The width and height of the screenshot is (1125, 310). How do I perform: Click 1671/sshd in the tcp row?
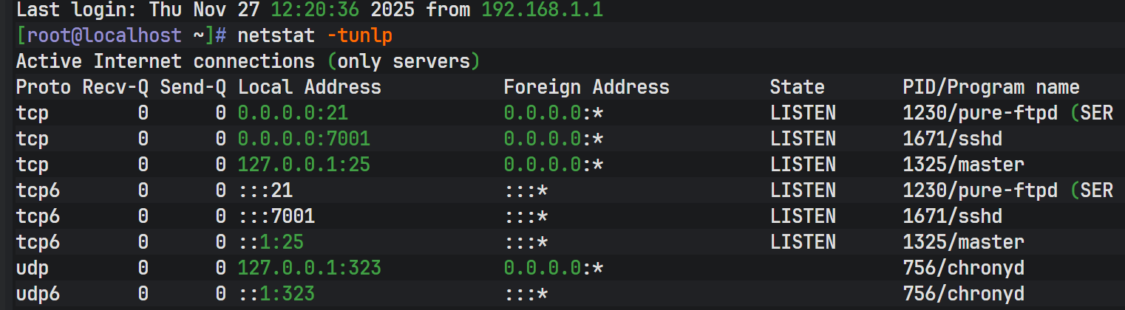[x=952, y=139]
